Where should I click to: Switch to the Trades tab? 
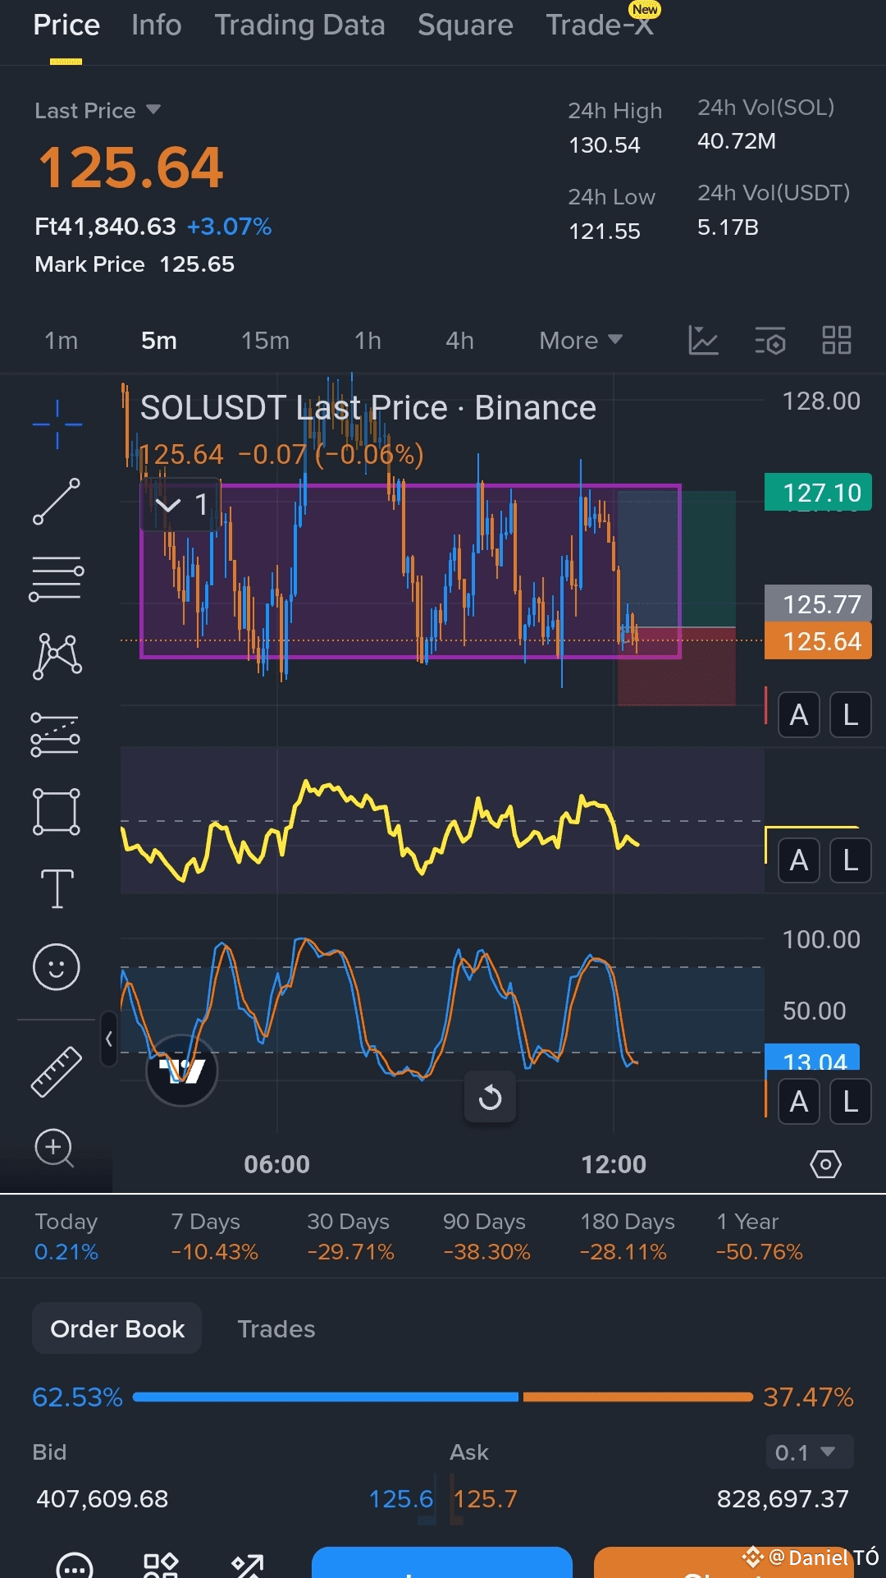tap(276, 1328)
